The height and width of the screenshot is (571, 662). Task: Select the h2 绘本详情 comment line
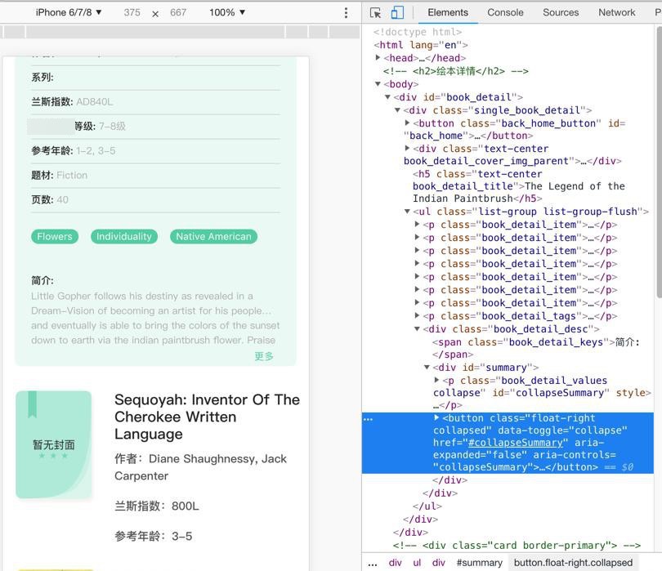[455, 70]
